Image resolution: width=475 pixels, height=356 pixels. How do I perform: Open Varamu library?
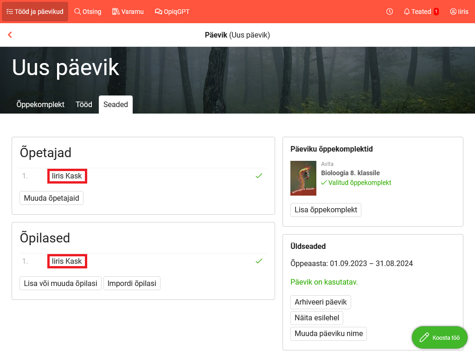[x=128, y=12]
